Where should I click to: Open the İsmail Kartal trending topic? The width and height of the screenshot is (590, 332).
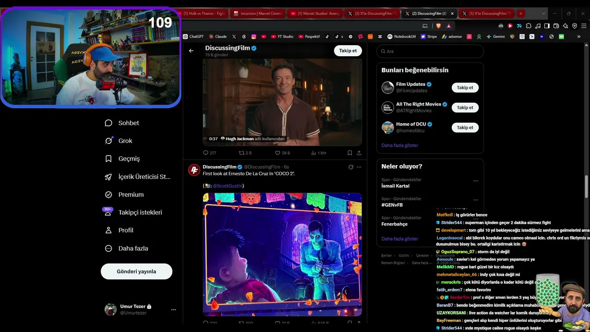point(395,186)
